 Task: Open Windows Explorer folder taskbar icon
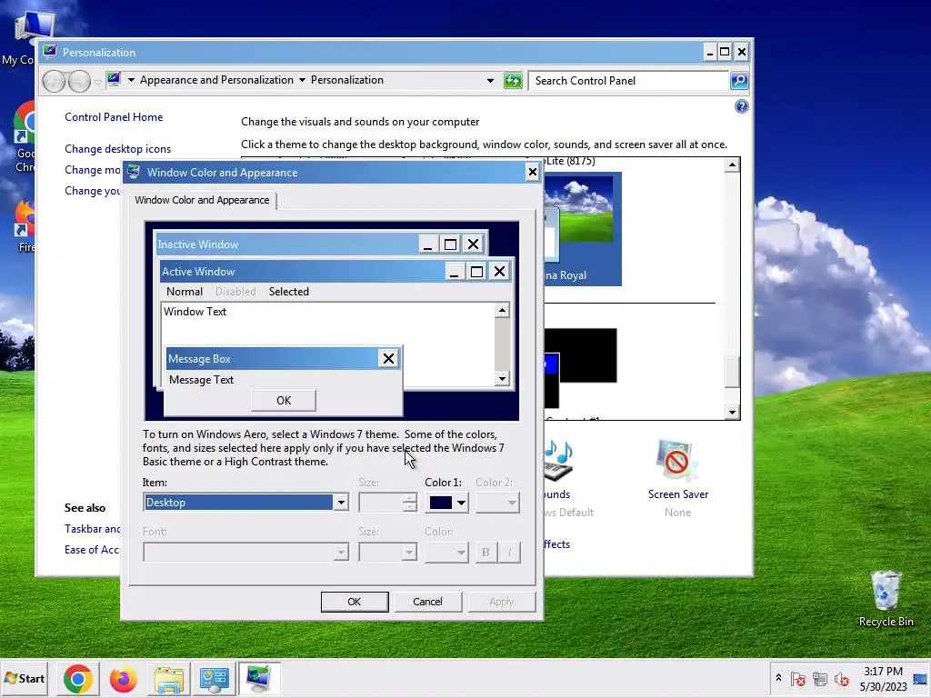pos(168,678)
